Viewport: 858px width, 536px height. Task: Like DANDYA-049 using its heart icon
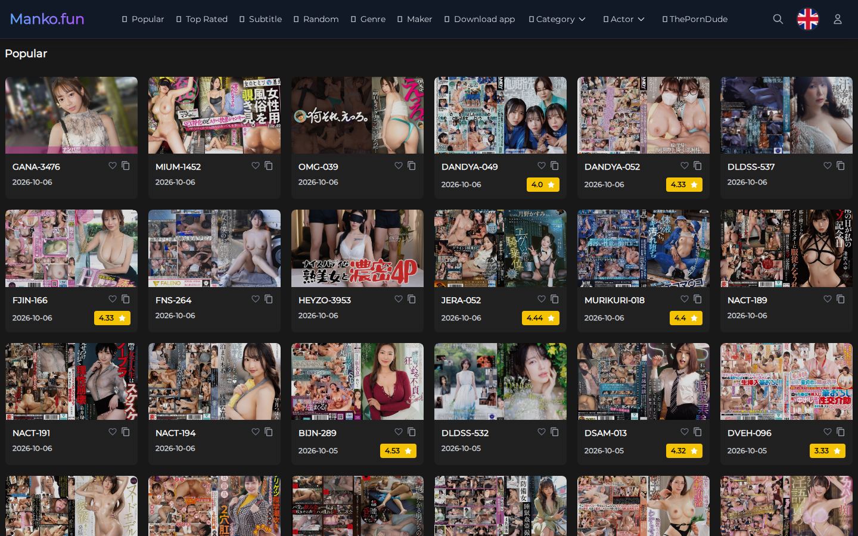542,166
